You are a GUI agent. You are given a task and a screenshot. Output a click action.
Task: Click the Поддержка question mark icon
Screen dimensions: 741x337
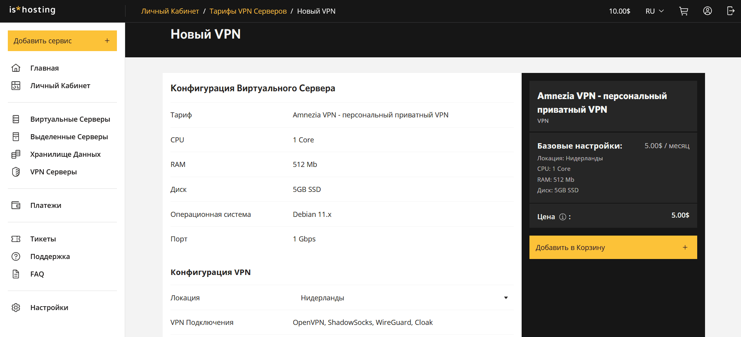click(16, 257)
